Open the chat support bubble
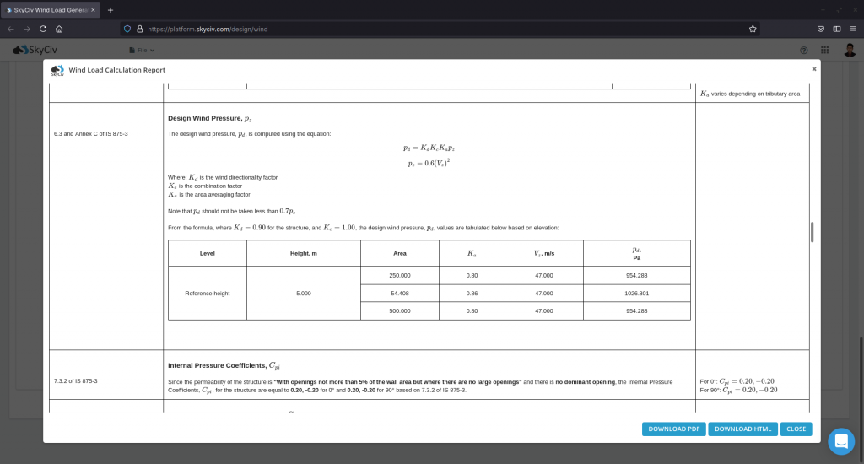864x464 pixels. pos(841,441)
